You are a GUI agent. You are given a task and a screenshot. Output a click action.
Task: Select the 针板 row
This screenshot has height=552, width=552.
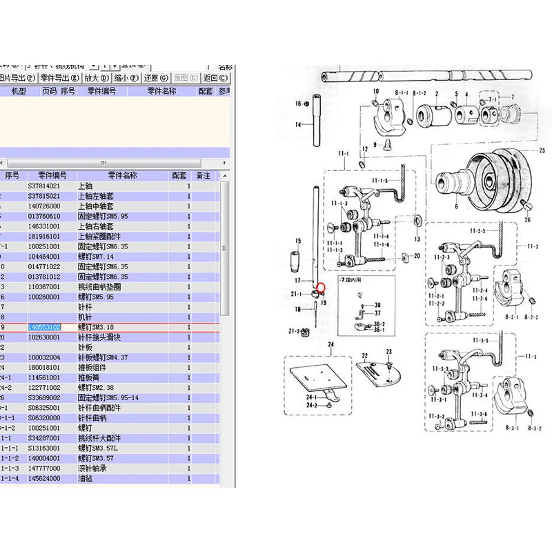[110, 348]
